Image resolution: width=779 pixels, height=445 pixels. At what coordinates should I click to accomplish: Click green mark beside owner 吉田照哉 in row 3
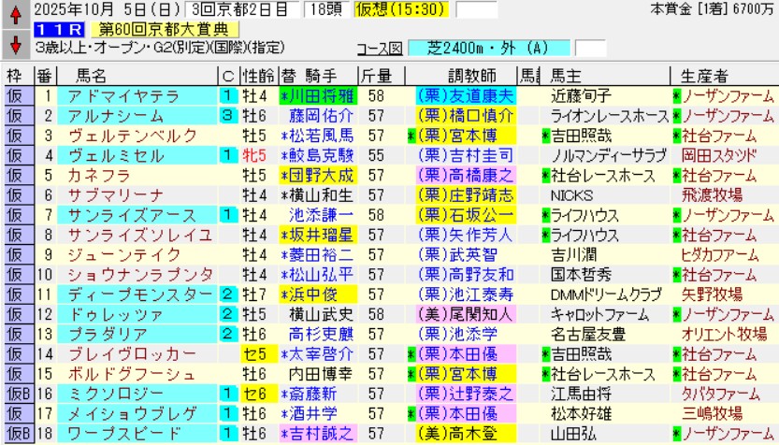(x=544, y=135)
